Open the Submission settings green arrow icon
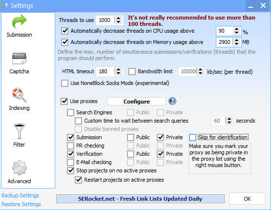This screenshot has width=271, height=210. point(19,21)
